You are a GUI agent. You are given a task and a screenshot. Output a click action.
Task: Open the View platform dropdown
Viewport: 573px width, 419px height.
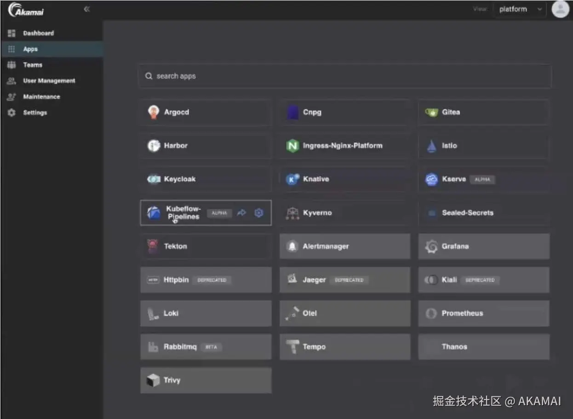[x=520, y=9]
